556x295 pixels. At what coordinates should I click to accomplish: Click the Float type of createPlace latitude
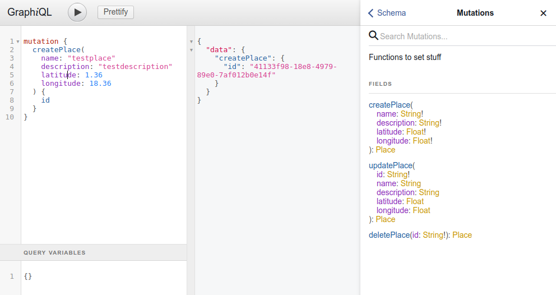[x=415, y=132]
